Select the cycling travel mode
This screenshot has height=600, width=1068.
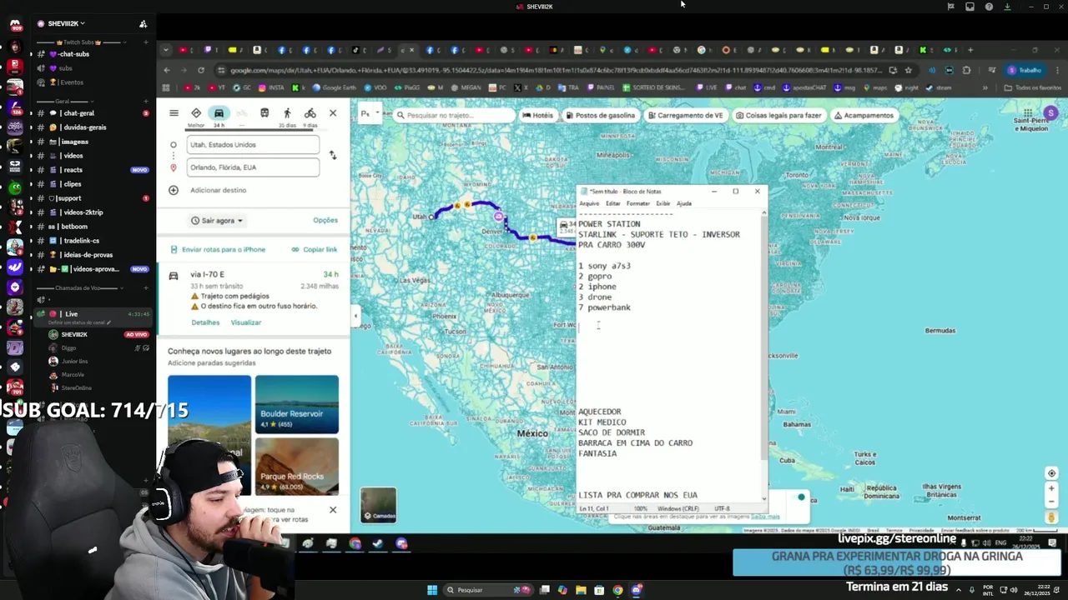[x=310, y=117]
